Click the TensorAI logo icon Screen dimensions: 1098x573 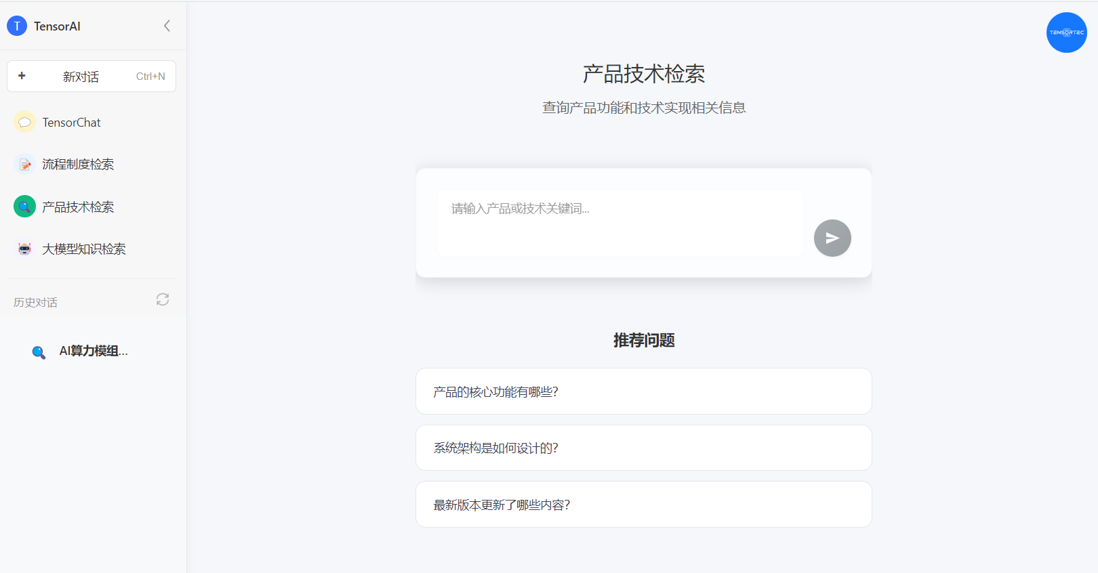point(17,26)
